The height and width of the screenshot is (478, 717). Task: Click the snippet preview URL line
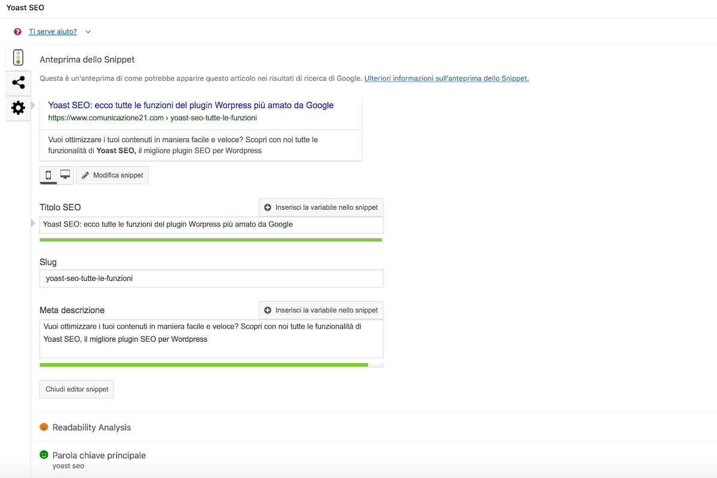pos(153,118)
